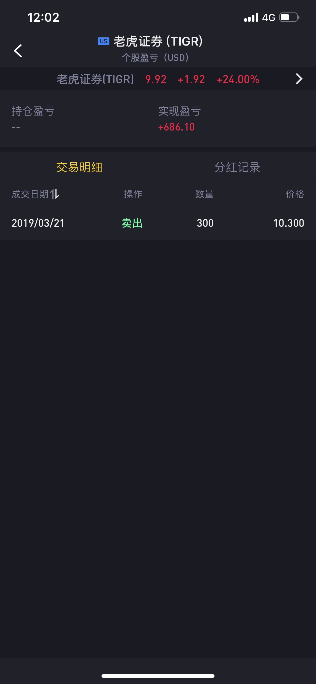
Task: Toggle the 成交日期 sort arrows
Action: [x=54, y=194]
